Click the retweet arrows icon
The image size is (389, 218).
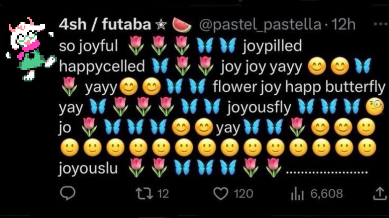[x=144, y=194]
